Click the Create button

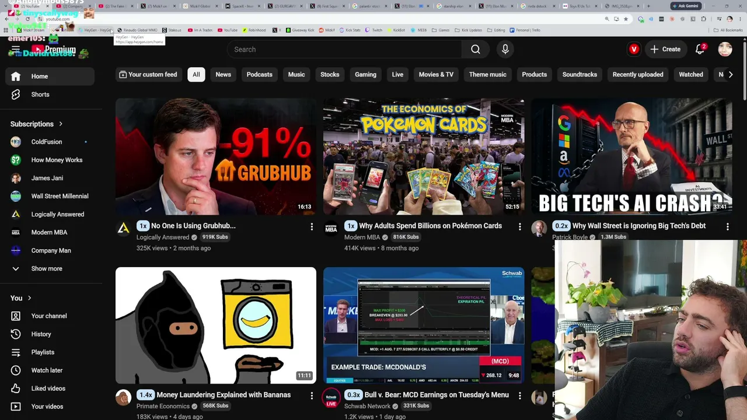coord(665,50)
